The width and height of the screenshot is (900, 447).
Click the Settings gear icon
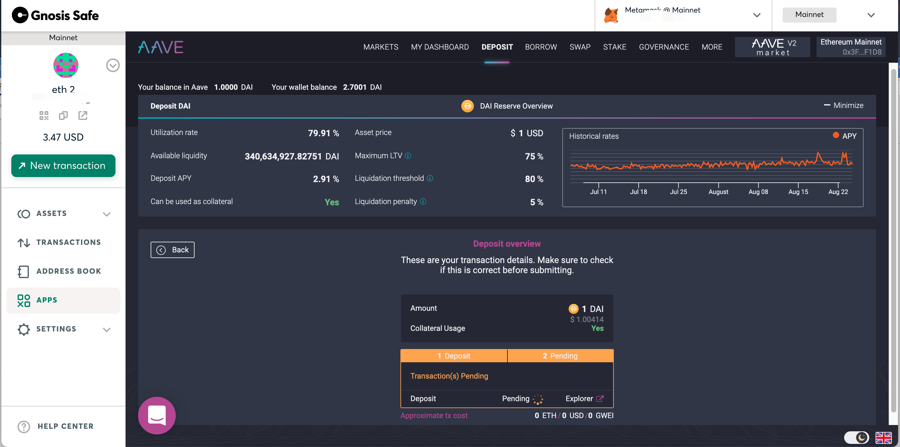(x=24, y=329)
